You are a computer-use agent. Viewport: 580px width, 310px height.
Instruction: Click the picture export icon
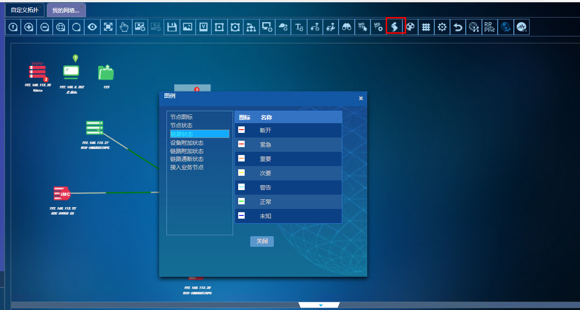[x=187, y=27]
